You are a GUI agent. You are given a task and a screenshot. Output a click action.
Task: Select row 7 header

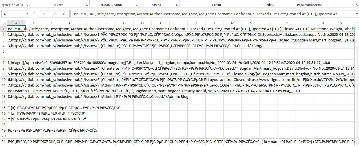click(x=3, y=63)
